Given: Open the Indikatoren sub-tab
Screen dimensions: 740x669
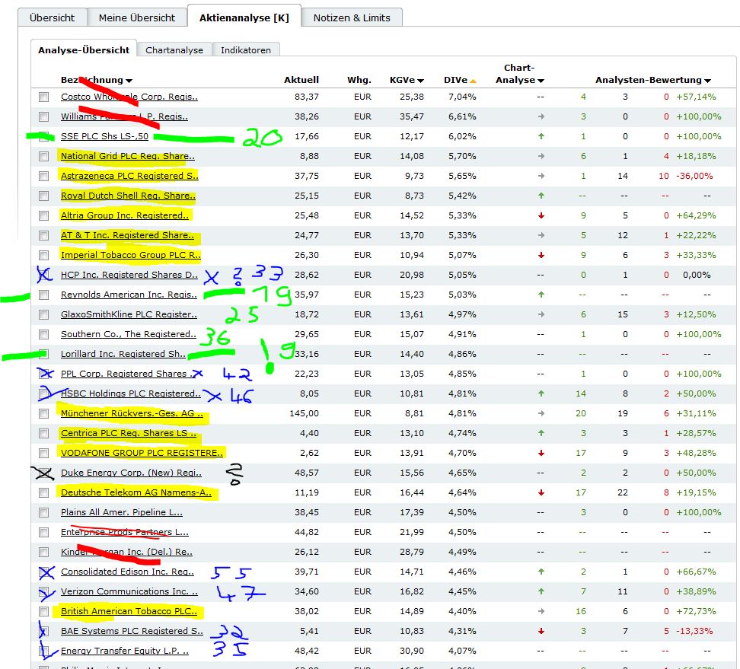Looking at the screenshot, I should pyautogui.click(x=245, y=50).
